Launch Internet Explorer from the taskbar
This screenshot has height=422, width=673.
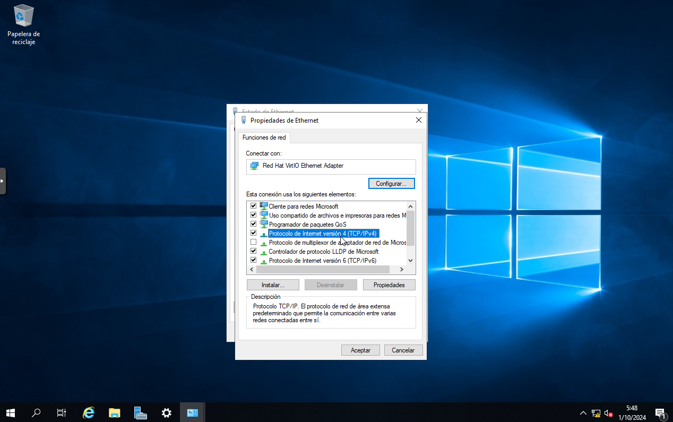(89, 412)
